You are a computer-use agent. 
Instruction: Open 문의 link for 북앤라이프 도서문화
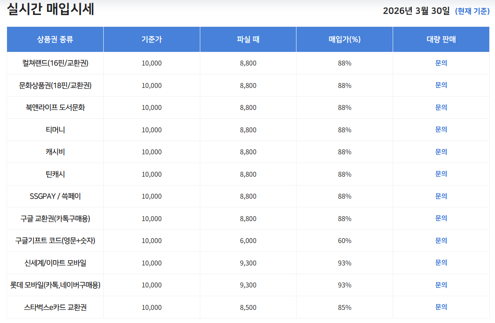pyautogui.click(x=441, y=107)
